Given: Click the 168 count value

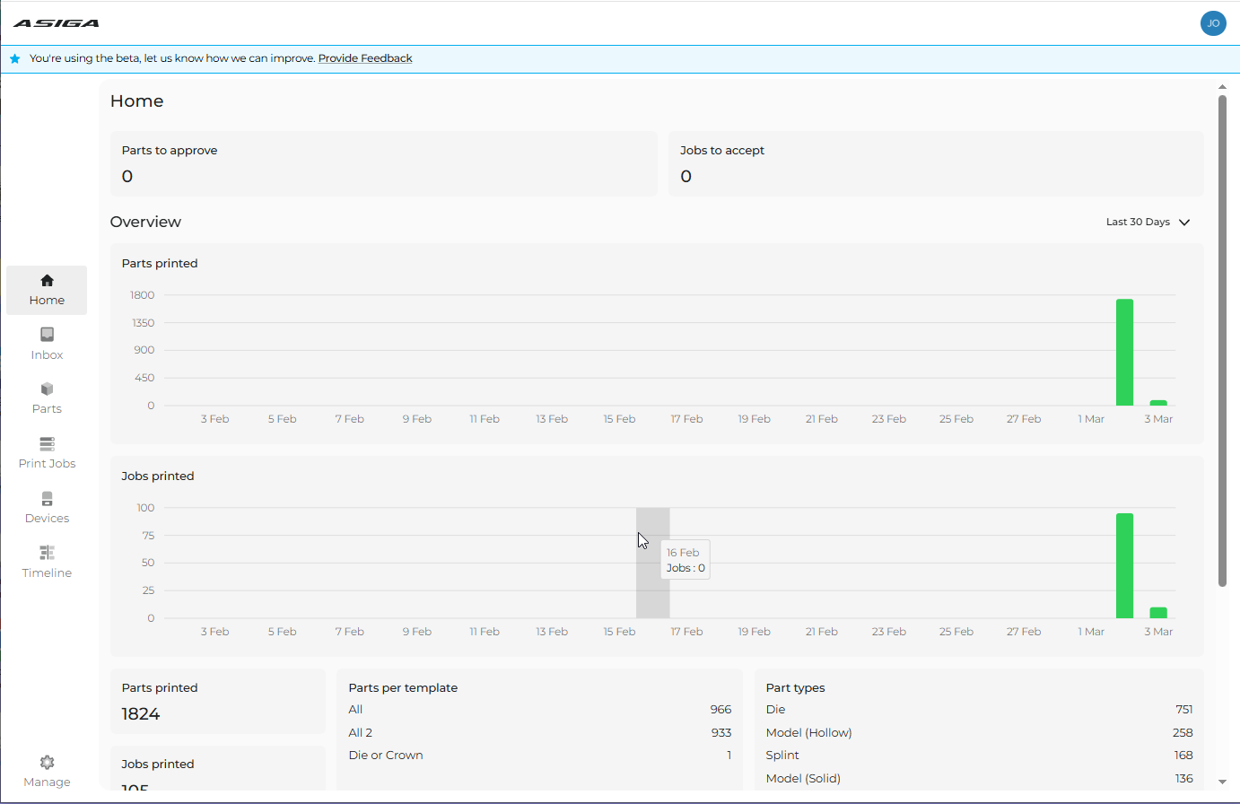Looking at the screenshot, I should pyautogui.click(x=1183, y=756).
